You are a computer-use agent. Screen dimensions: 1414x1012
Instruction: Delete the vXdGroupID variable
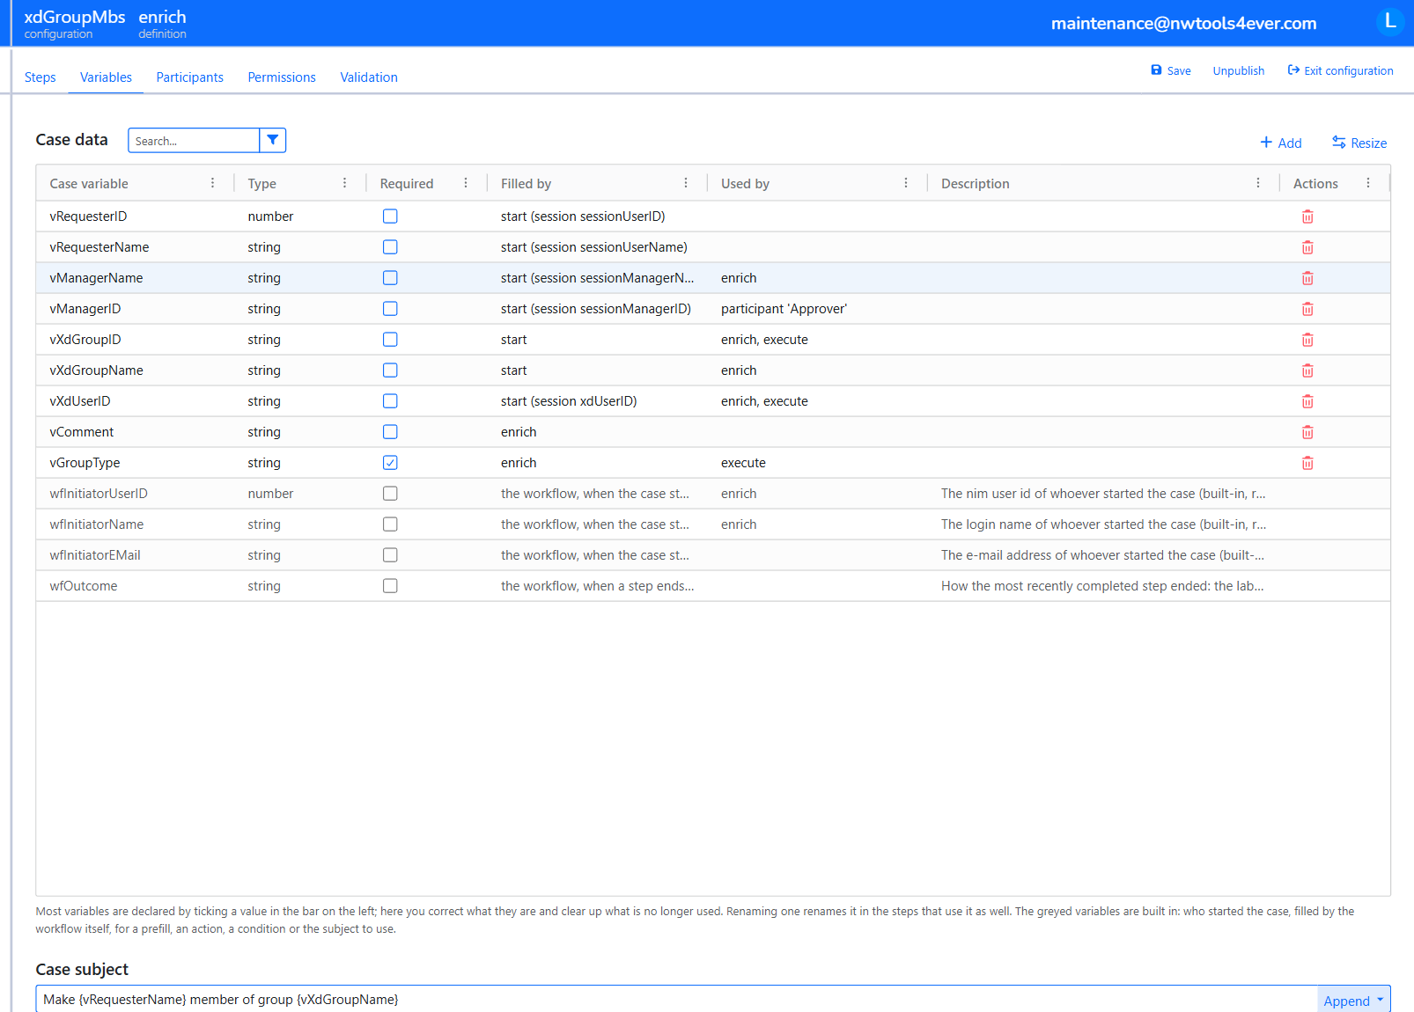tap(1307, 340)
